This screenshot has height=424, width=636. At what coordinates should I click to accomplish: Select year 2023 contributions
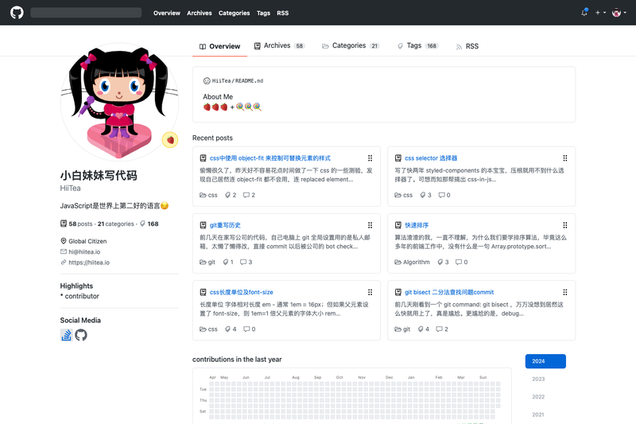(x=538, y=379)
